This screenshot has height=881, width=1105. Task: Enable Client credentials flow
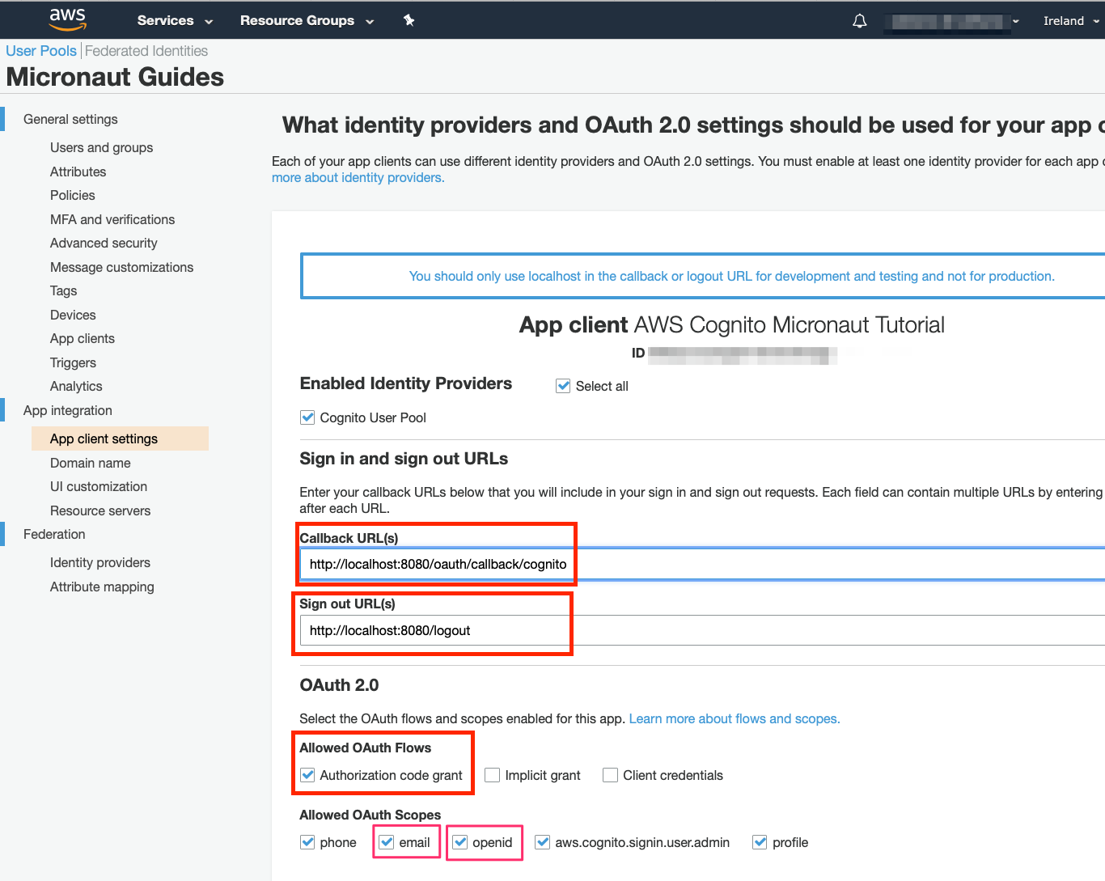pyautogui.click(x=611, y=775)
